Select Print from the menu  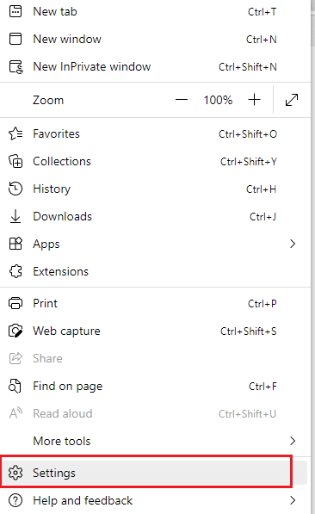pyautogui.click(x=155, y=304)
